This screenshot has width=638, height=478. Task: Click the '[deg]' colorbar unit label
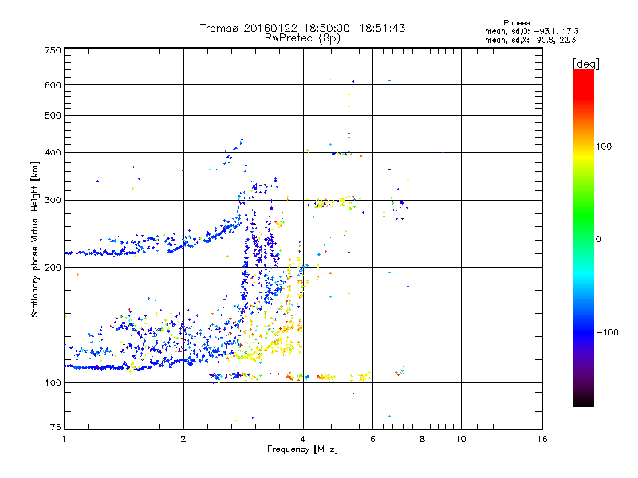(x=585, y=64)
